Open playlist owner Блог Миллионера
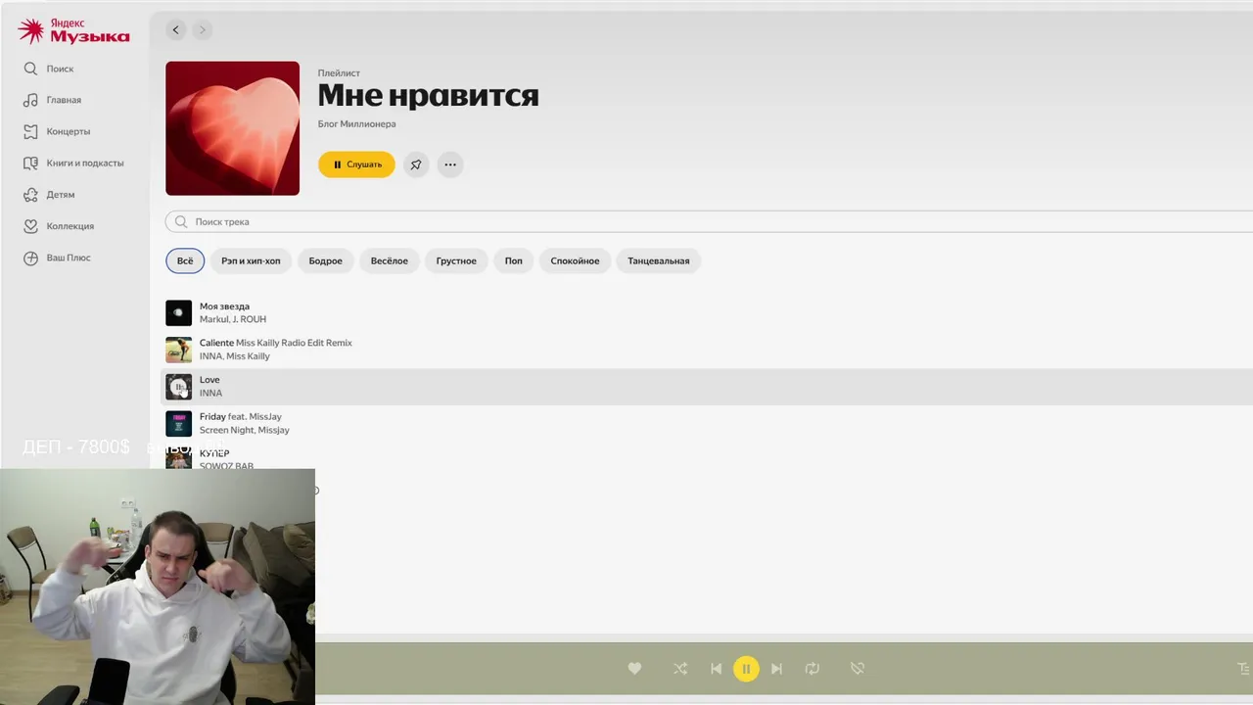 (356, 124)
